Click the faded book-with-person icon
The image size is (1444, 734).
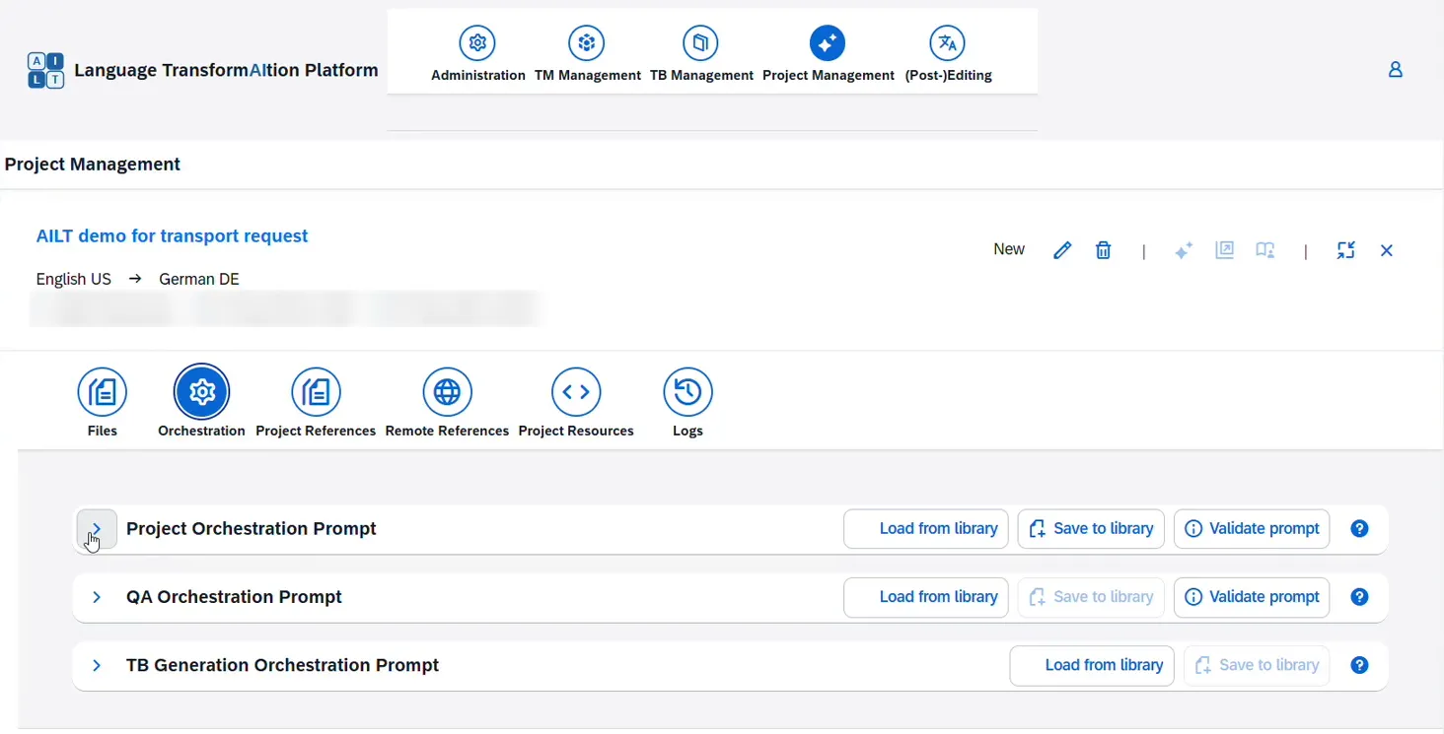click(1265, 250)
